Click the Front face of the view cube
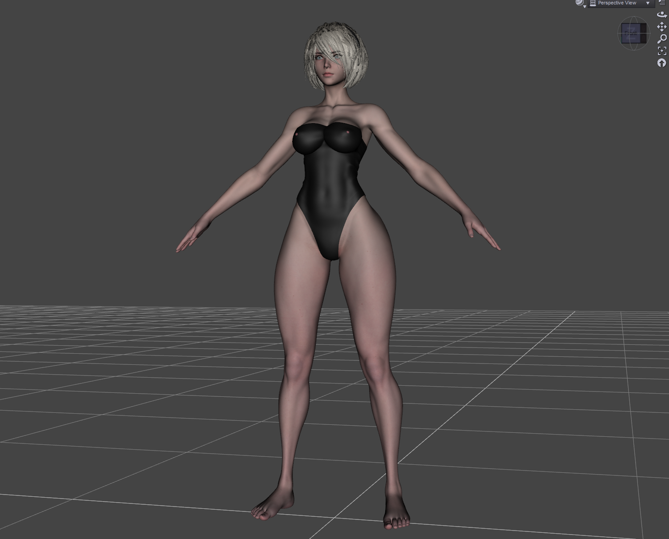The image size is (669, 539). [631, 33]
